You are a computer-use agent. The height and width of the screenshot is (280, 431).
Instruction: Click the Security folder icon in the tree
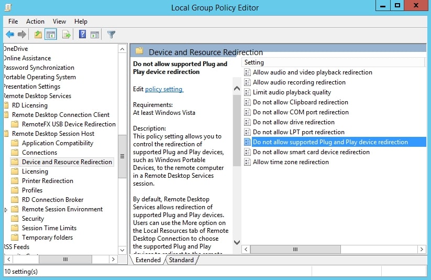[x=15, y=219]
